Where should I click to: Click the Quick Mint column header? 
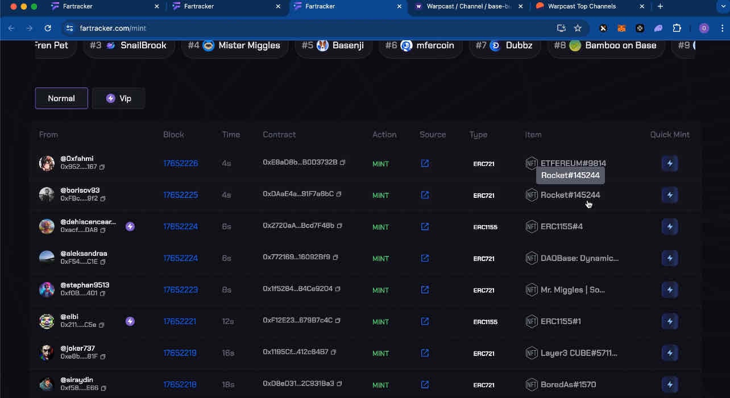click(670, 135)
